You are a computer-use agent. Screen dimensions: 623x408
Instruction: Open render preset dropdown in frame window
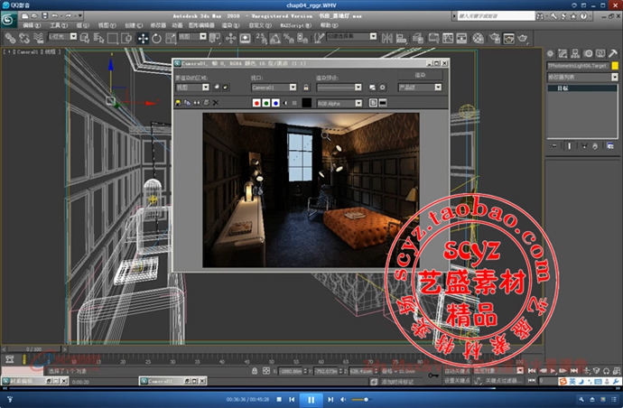(x=339, y=87)
